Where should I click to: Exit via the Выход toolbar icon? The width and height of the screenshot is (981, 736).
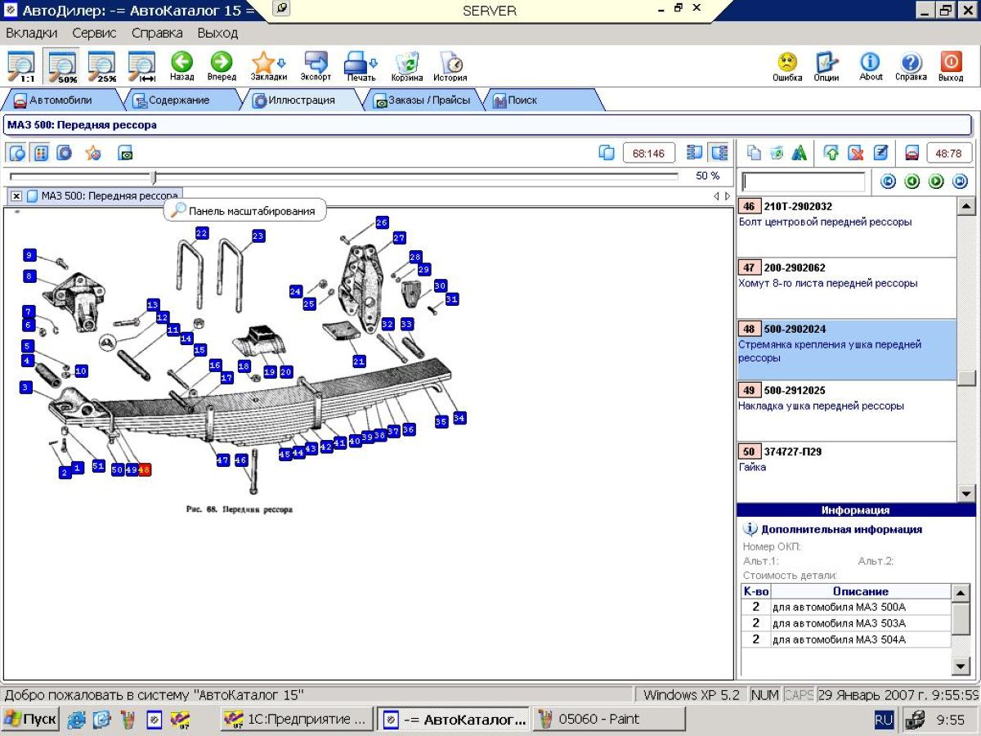tap(951, 67)
